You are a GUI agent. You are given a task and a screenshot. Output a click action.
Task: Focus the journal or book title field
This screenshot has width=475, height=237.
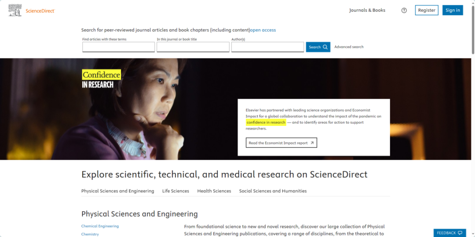tap(193, 47)
